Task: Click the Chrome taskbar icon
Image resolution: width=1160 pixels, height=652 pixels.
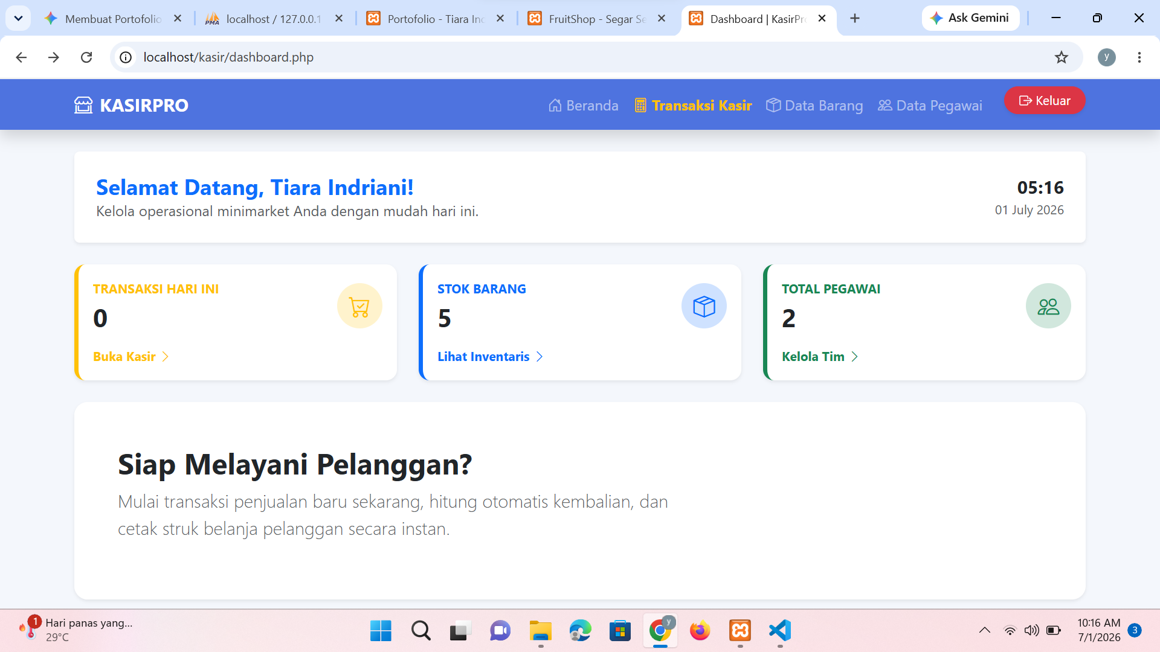Action: coord(660,631)
